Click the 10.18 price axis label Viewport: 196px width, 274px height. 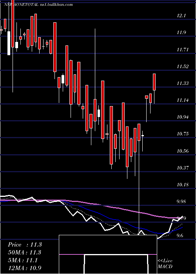tap(183, 184)
